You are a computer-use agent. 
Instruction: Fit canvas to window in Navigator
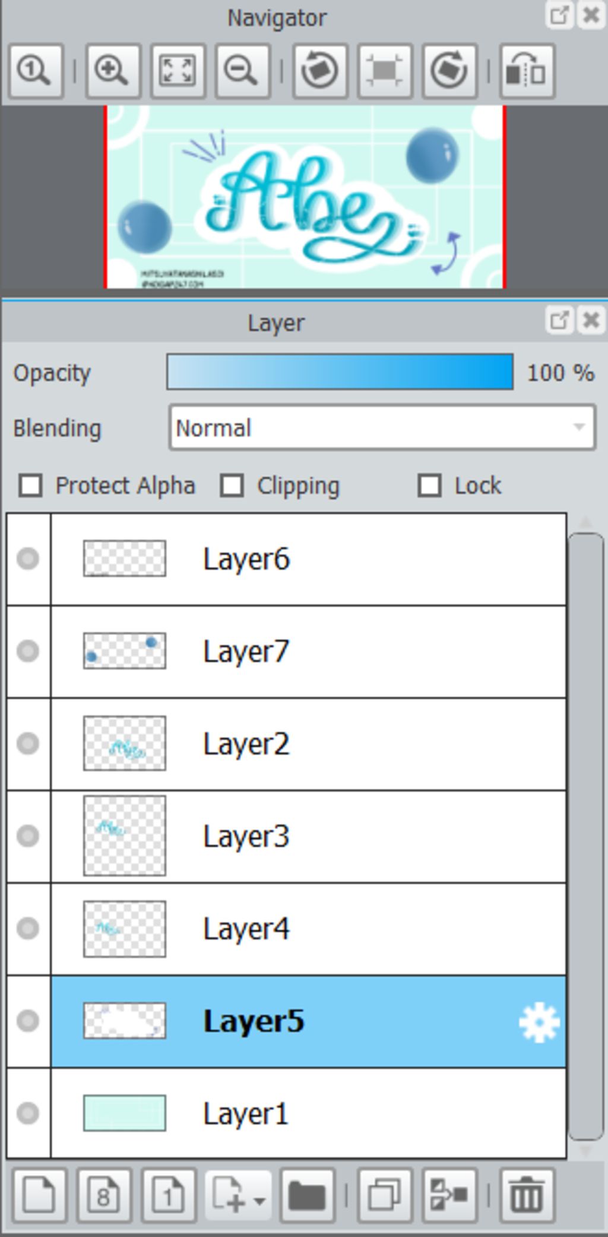178,71
